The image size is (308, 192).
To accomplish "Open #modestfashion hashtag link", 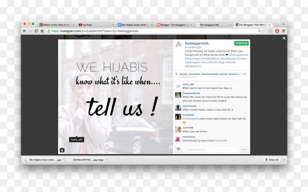I will [x=211, y=58].
